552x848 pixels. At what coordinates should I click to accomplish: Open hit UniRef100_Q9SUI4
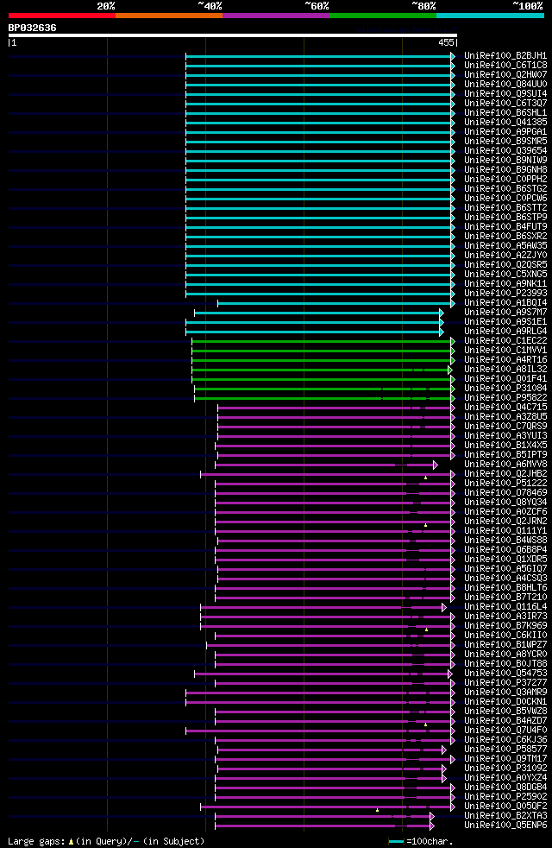(505, 93)
